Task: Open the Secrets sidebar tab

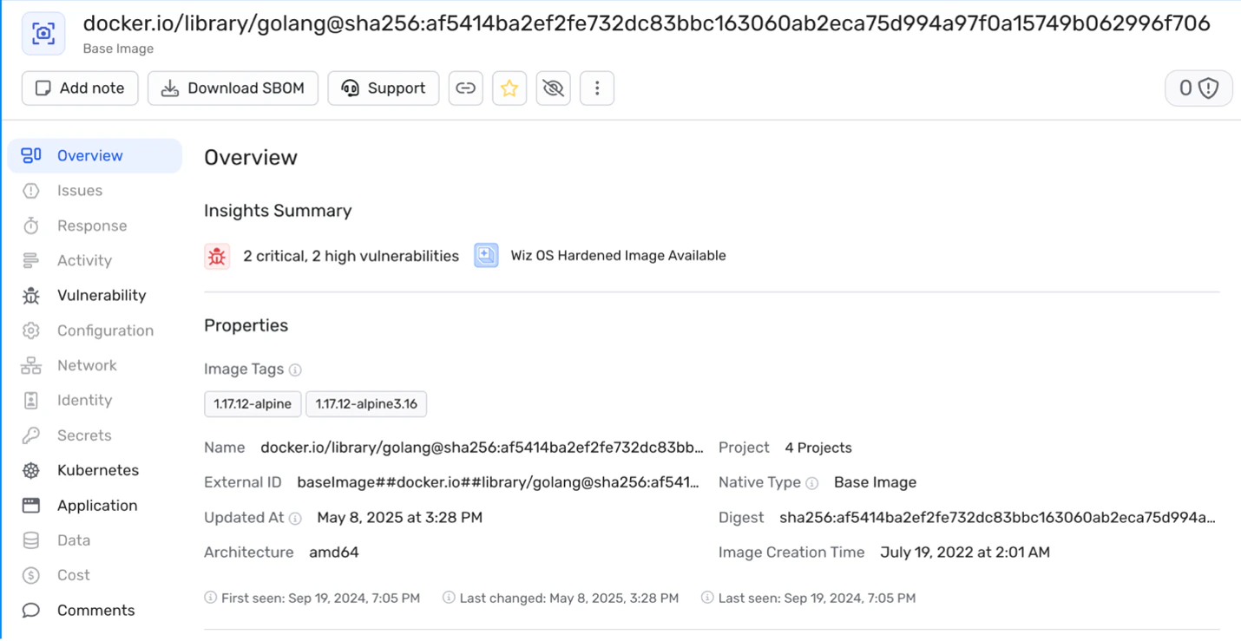Action: click(95, 435)
